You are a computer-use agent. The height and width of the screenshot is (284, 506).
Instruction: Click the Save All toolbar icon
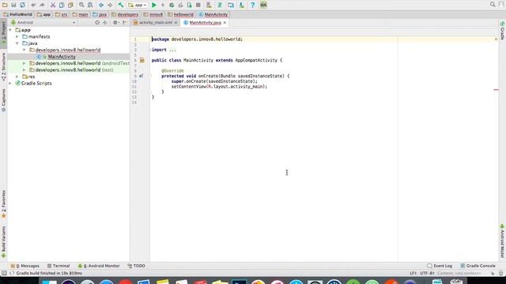pyautogui.click(x=13, y=5)
